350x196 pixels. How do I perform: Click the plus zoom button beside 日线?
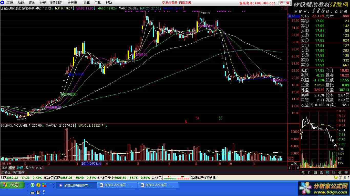coord(290,168)
